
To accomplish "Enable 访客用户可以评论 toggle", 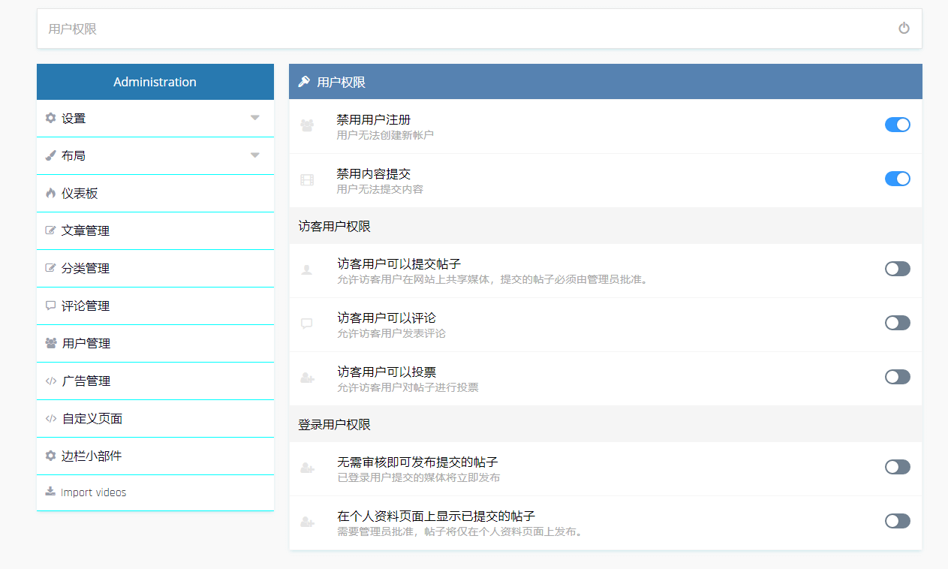I will click(898, 323).
